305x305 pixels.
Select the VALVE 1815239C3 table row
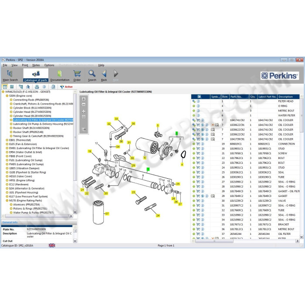point(246,201)
